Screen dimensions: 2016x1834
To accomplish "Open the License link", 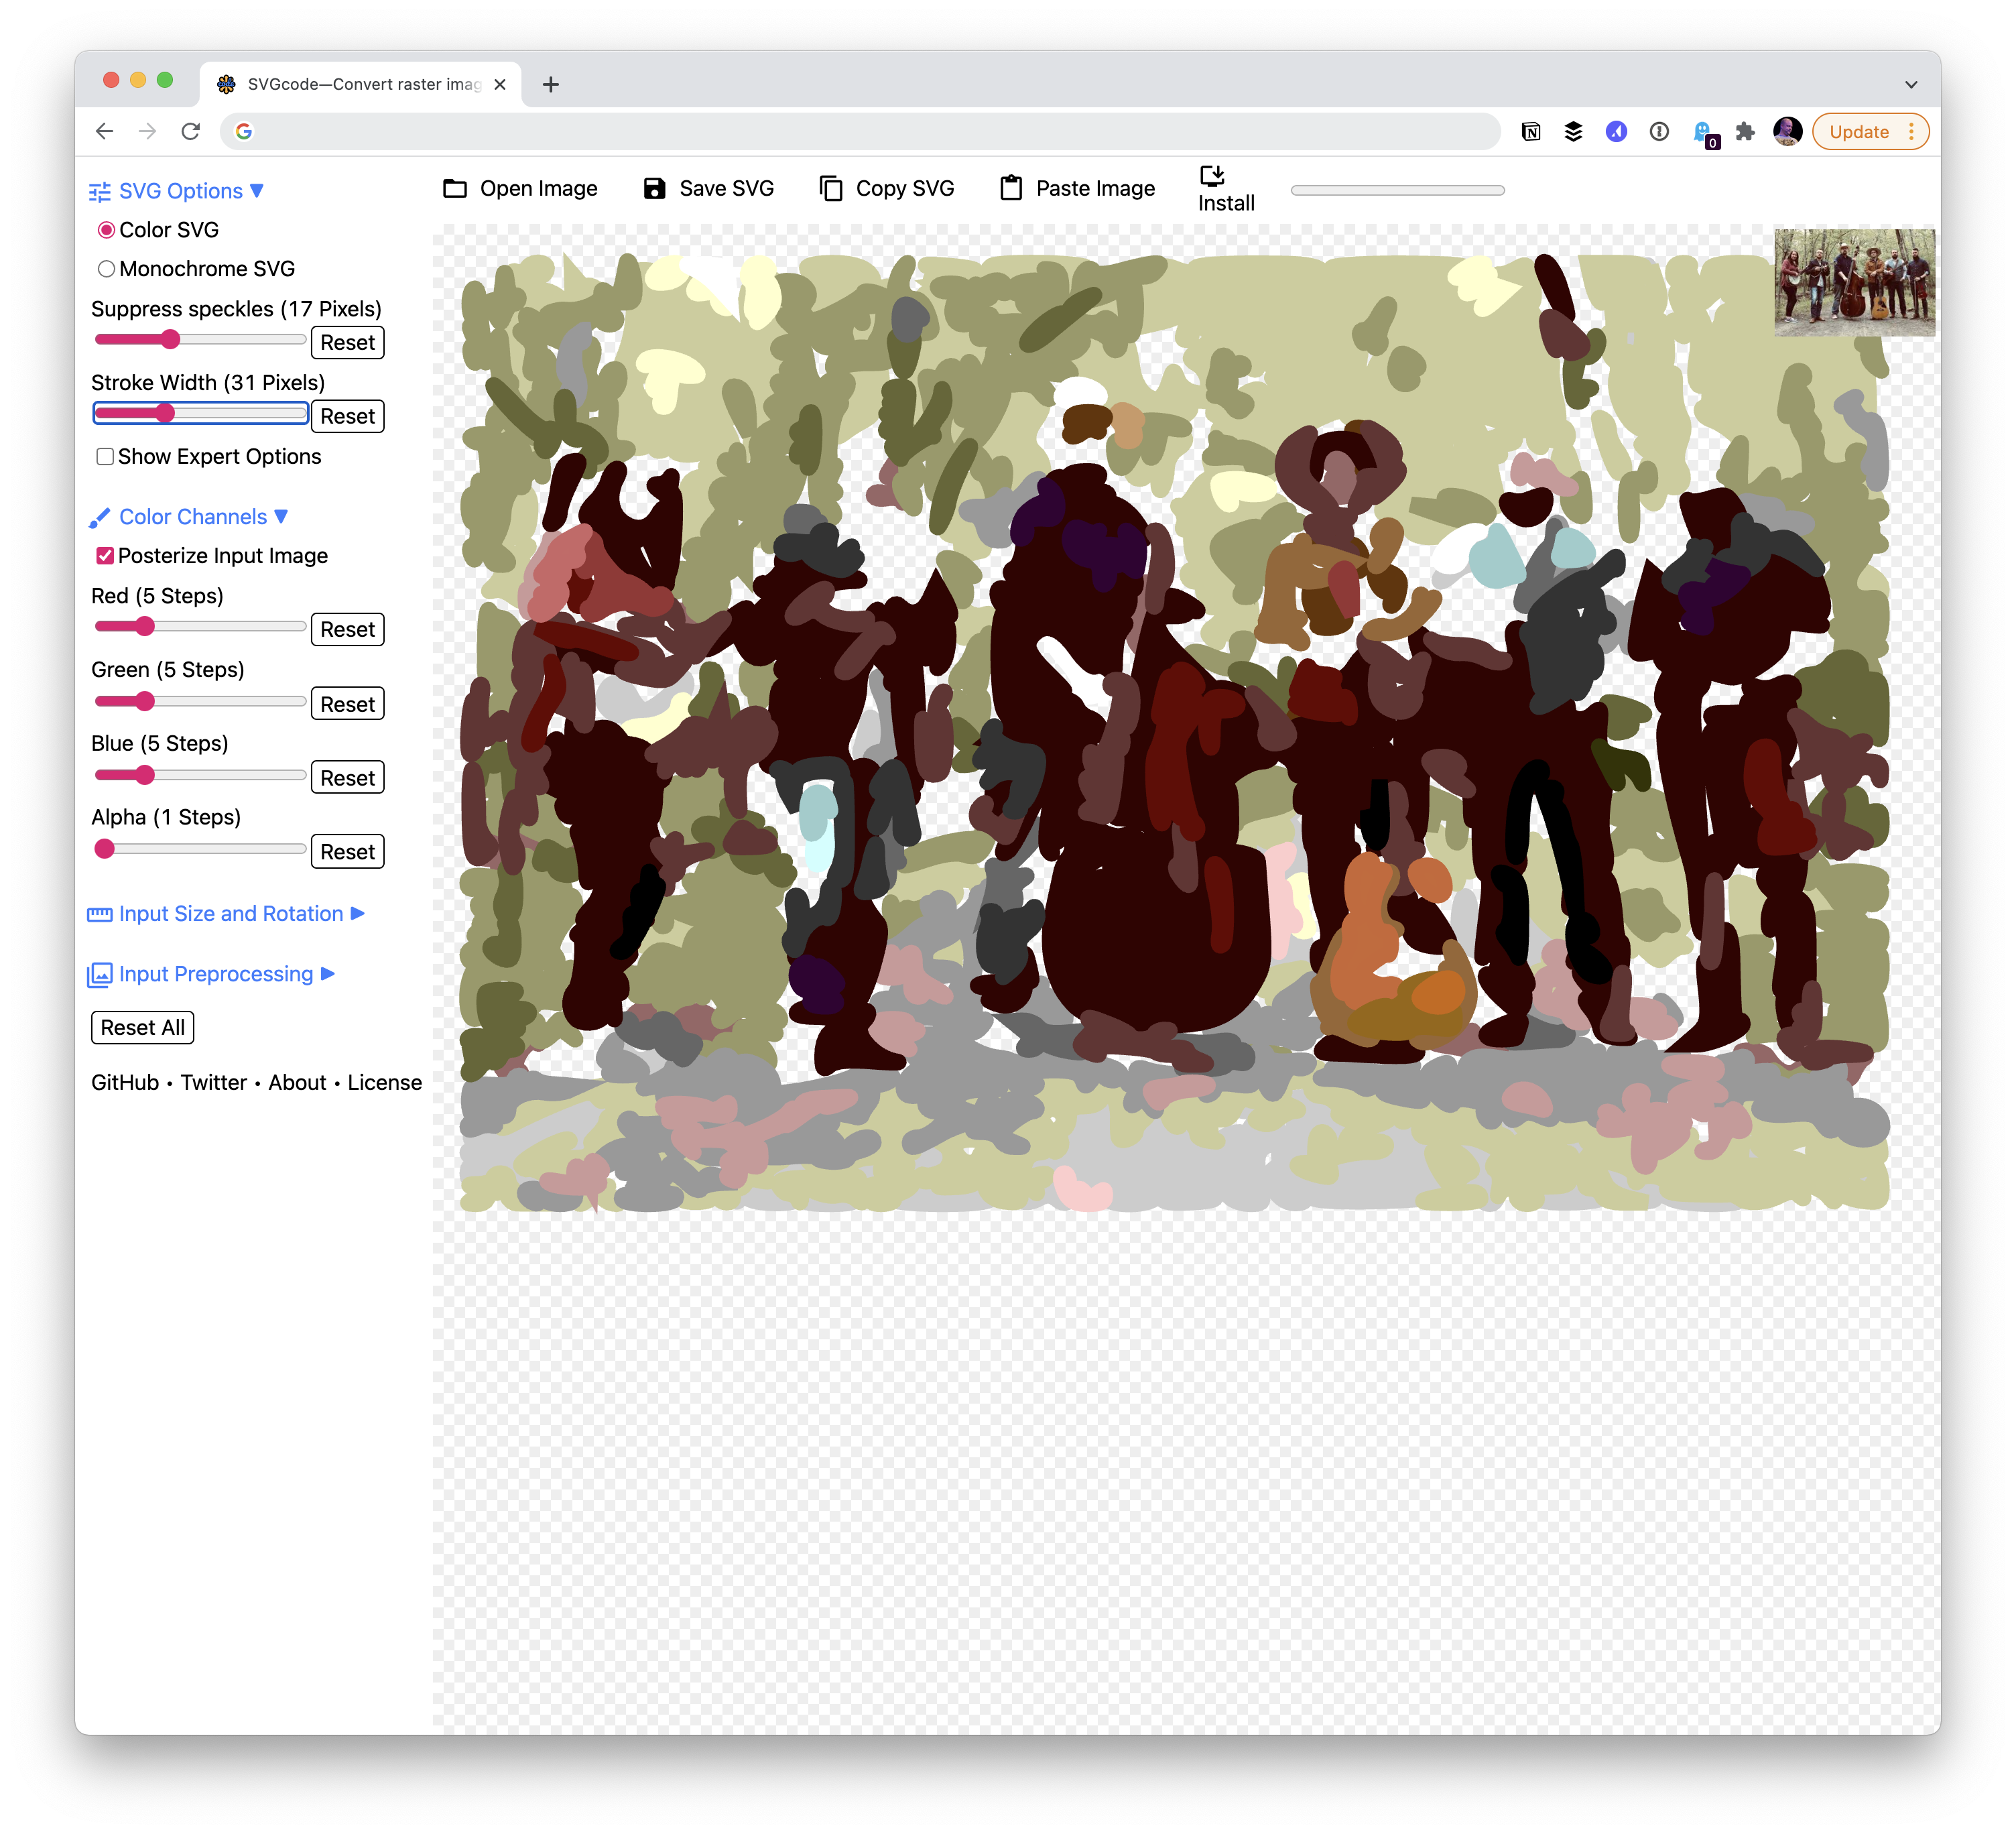I will tap(385, 1083).
